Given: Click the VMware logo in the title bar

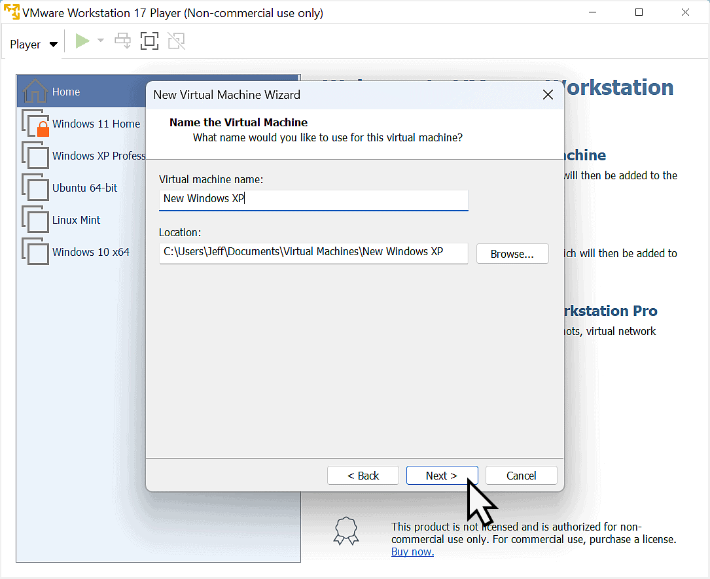Looking at the screenshot, I should (10, 12).
